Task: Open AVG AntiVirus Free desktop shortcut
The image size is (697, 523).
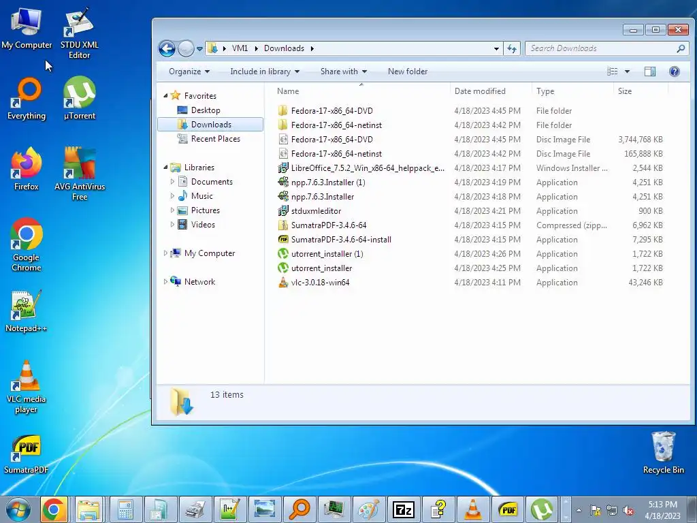Action: pos(80,174)
